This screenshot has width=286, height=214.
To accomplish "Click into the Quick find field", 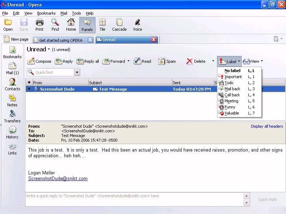I will [x=51, y=72].
